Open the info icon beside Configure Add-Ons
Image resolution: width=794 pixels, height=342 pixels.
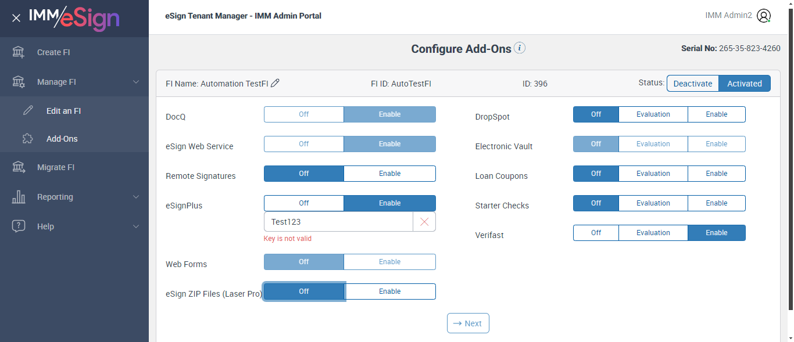(x=520, y=48)
